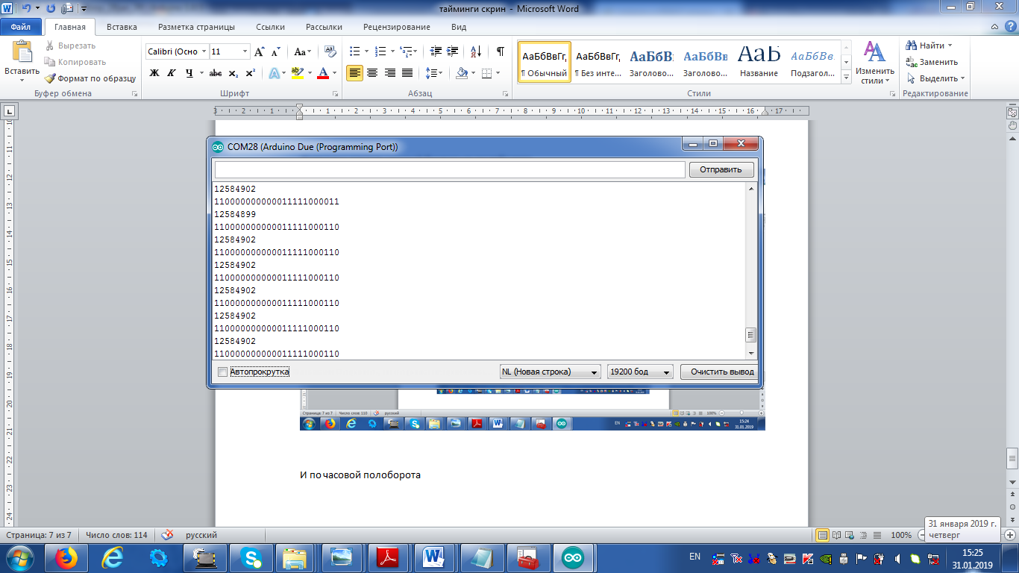Clear all formatting with the eraser icon
This screenshot has width=1019, height=573.
pyautogui.click(x=329, y=51)
